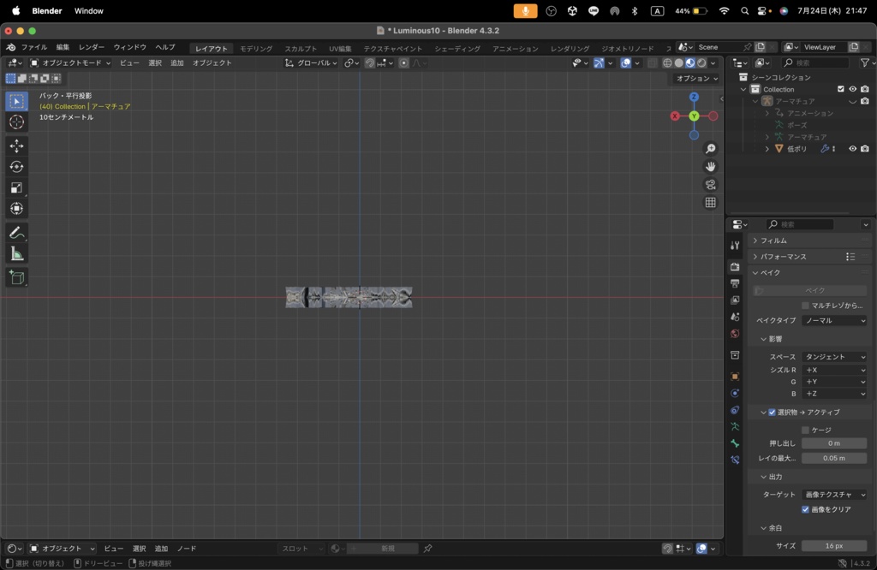
Task: Click the ベイク button
Action: point(810,291)
